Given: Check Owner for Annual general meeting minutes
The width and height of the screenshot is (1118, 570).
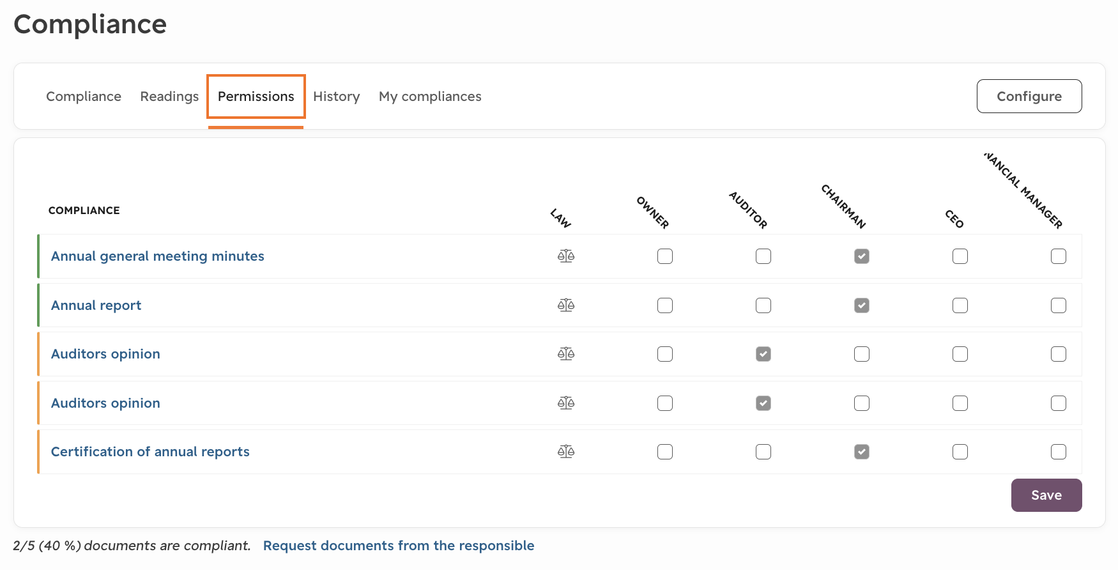Looking at the screenshot, I should (665, 256).
